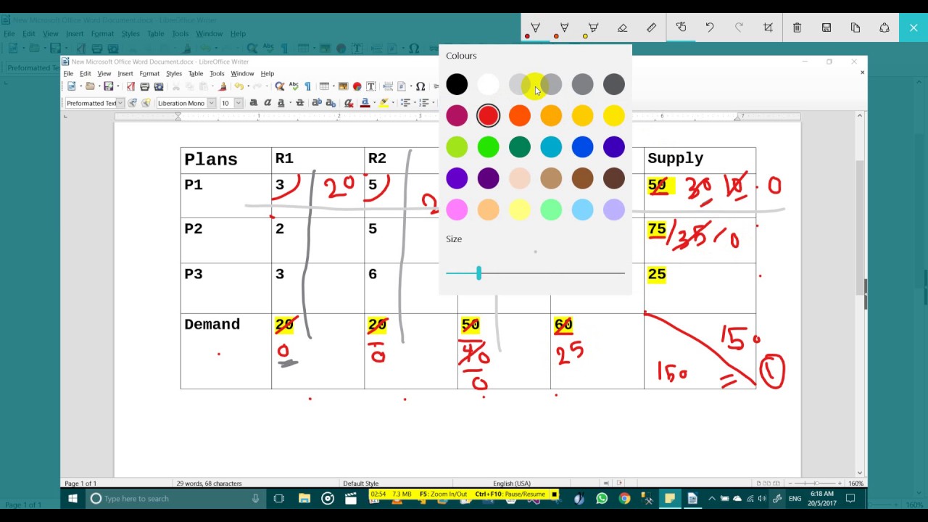The width and height of the screenshot is (928, 522).
Task: Select the yellow highlighter tool
Action: pyautogui.click(x=593, y=28)
